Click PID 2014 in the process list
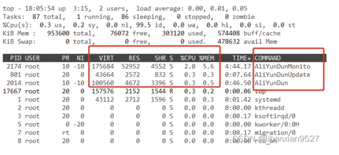This screenshot has width=339, height=155. 14,83
